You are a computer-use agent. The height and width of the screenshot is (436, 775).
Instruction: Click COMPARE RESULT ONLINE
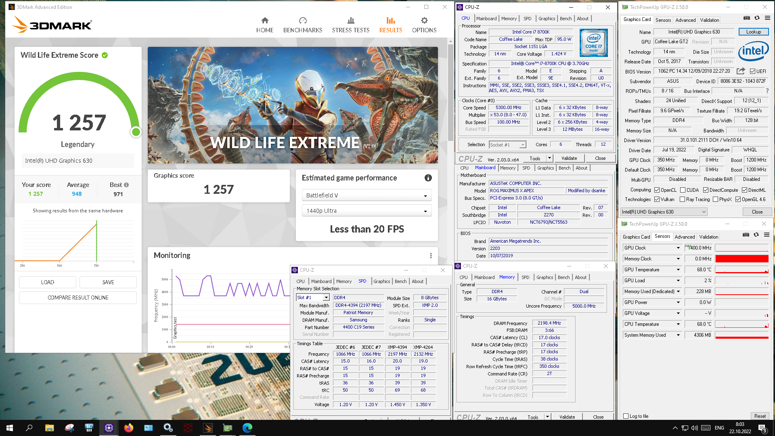pyautogui.click(x=78, y=298)
